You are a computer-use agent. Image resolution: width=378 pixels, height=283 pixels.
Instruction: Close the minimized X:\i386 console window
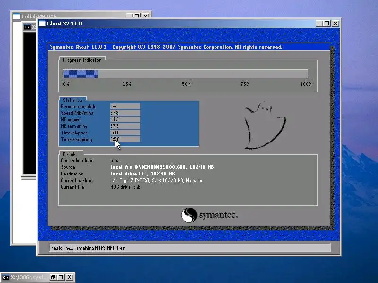point(69,277)
